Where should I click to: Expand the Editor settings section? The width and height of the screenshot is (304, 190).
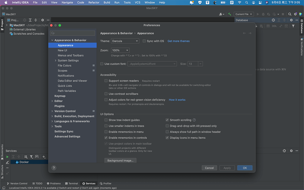point(52,101)
